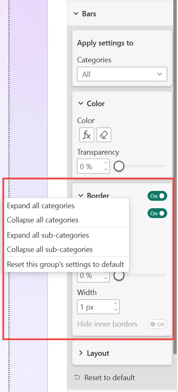Open the Categories dropdown showing All
Viewport: 178px width, 392px height.
pyautogui.click(x=122, y=74)
